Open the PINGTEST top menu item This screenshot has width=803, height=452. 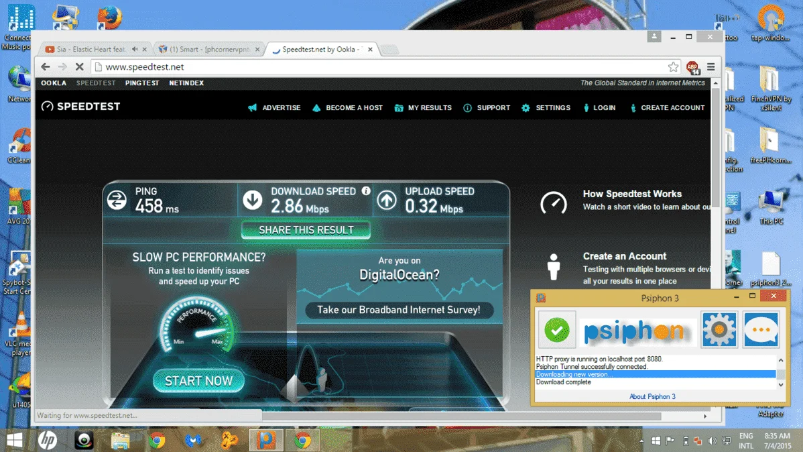point(142,83)
